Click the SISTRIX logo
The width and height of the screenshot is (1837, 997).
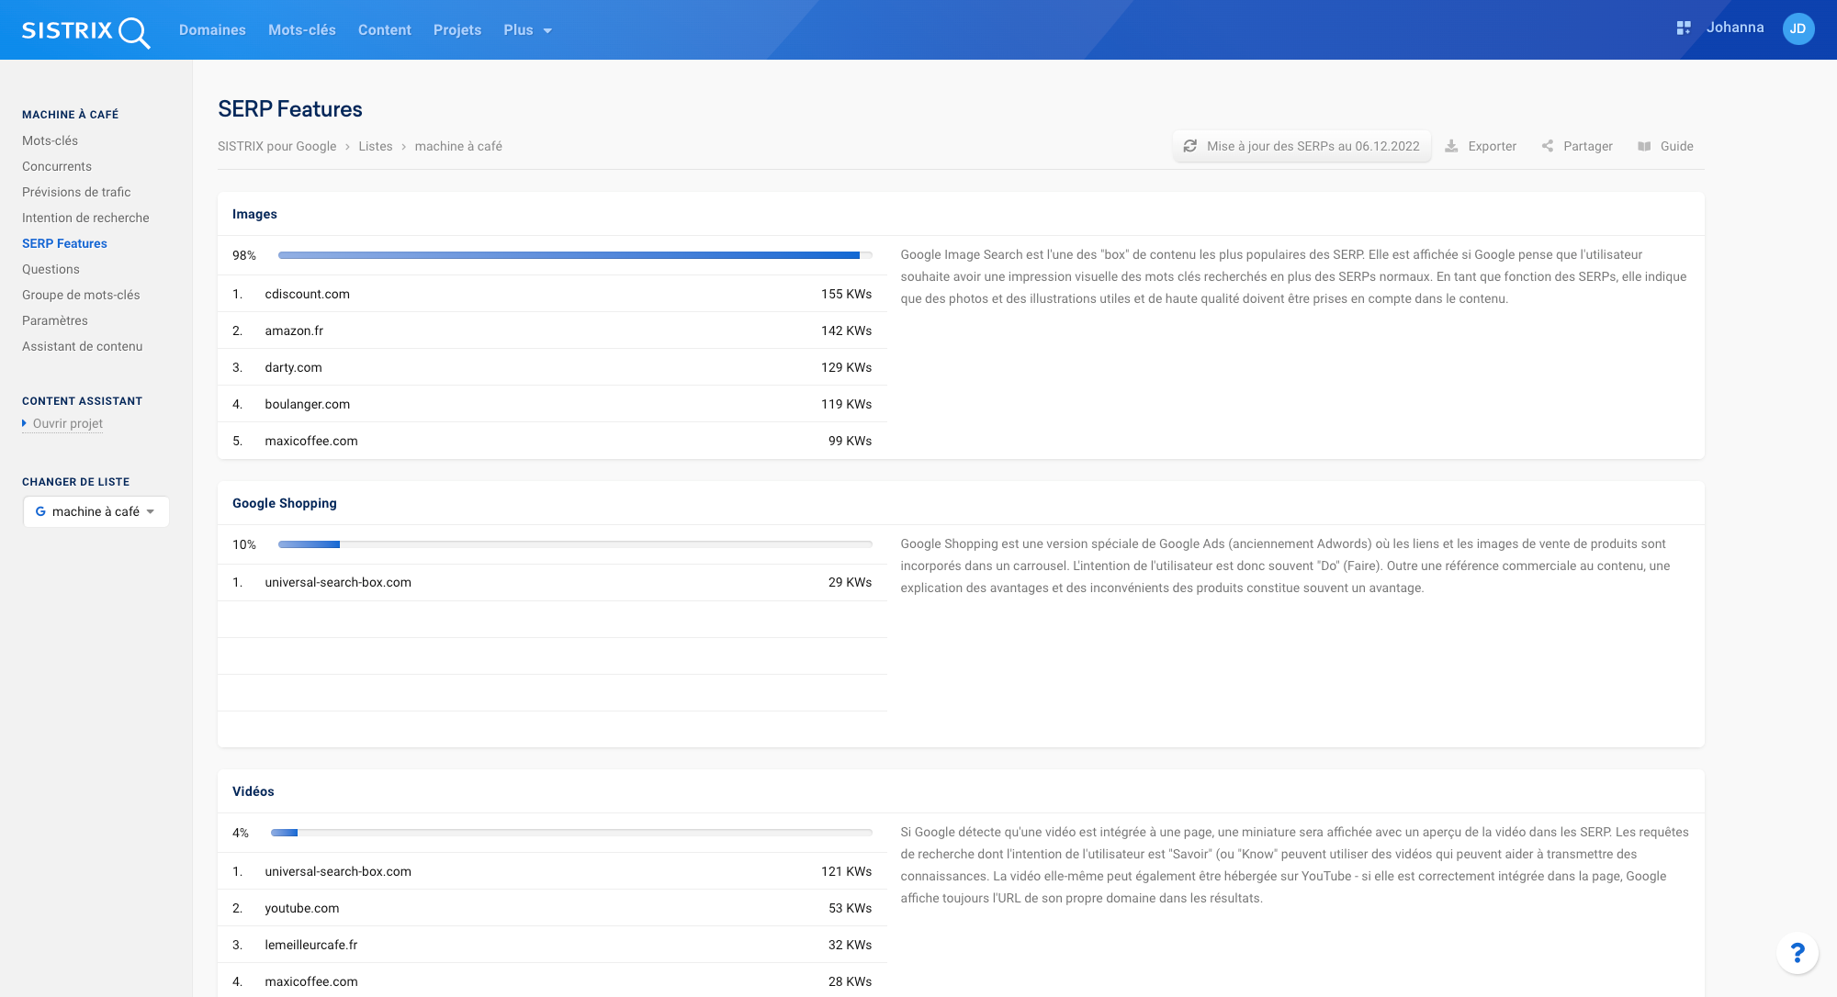click(x=85, y=30)
